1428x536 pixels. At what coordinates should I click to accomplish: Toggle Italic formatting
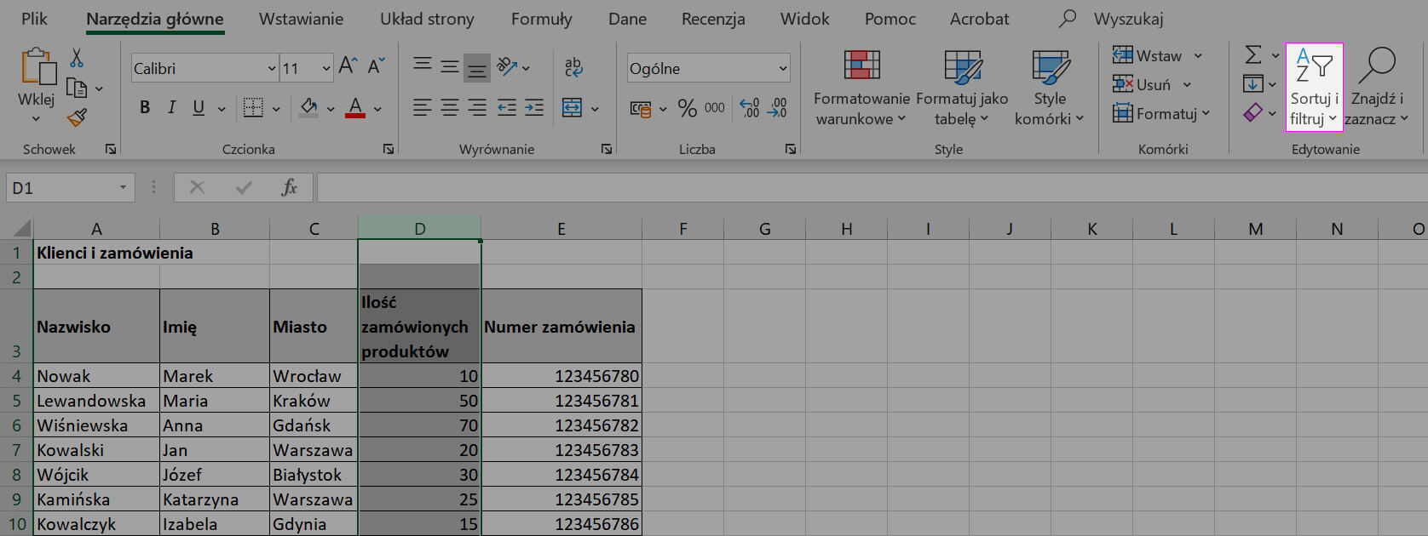pyautogui.click(x=171, y=107)
